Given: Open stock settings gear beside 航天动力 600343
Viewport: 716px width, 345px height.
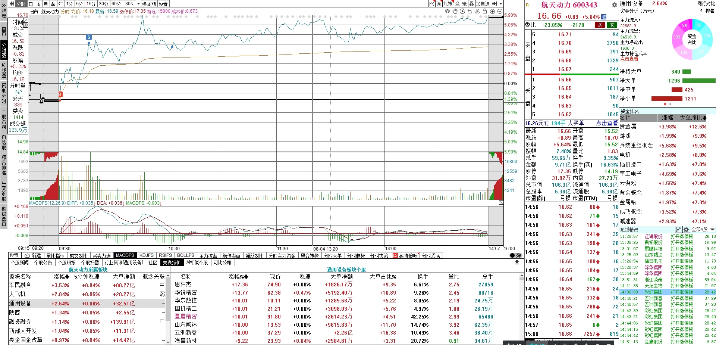Looking at the screenshot, I should [615, 5].
